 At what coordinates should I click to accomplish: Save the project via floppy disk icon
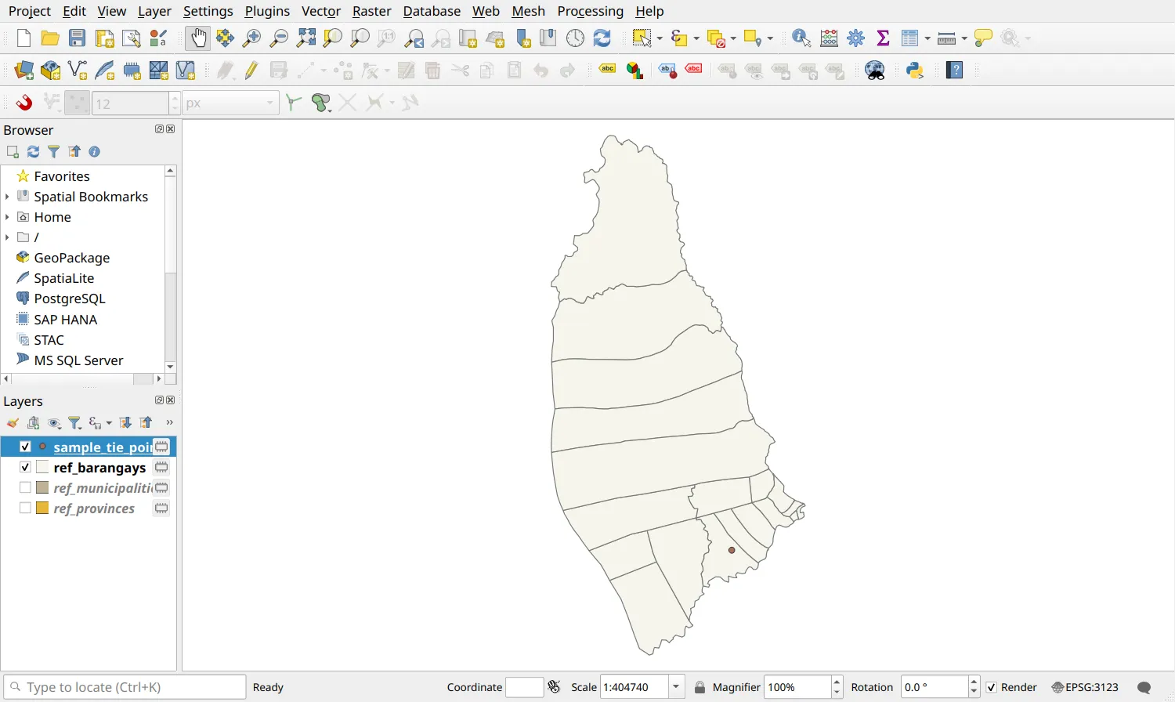point(77,38)
